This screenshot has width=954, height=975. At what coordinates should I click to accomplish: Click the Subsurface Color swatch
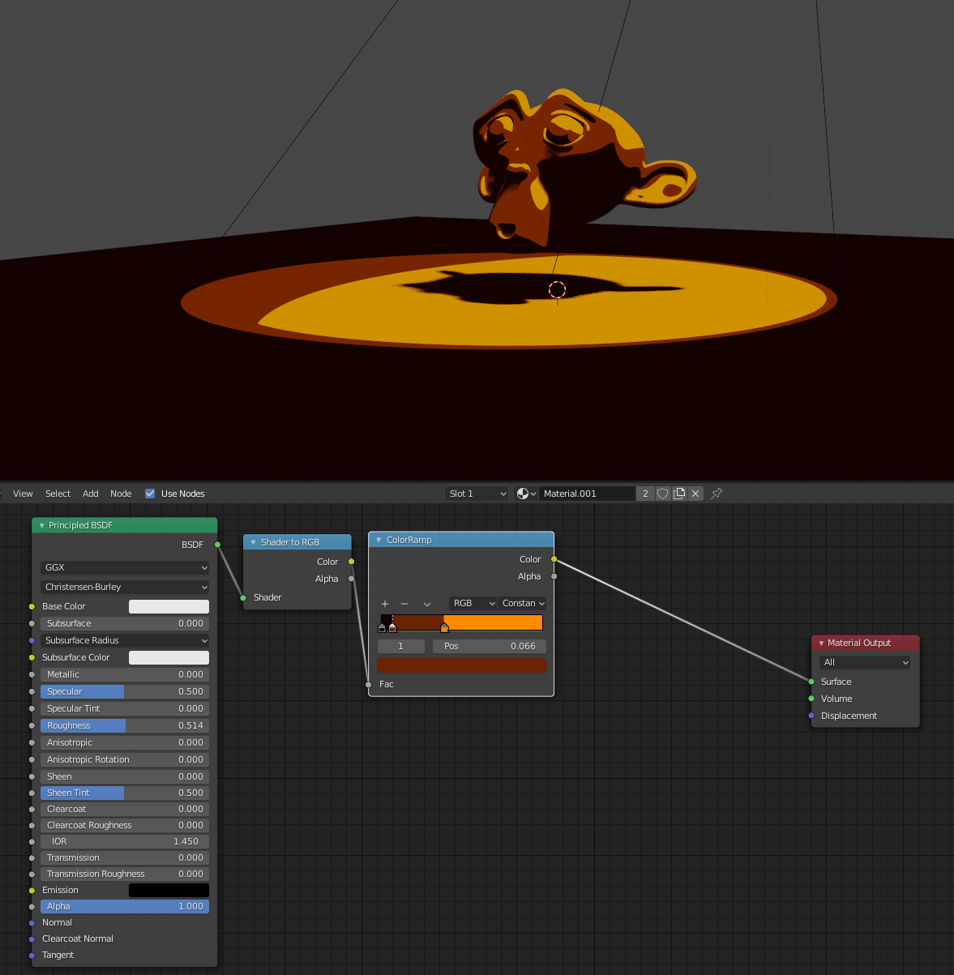[169, 657]
